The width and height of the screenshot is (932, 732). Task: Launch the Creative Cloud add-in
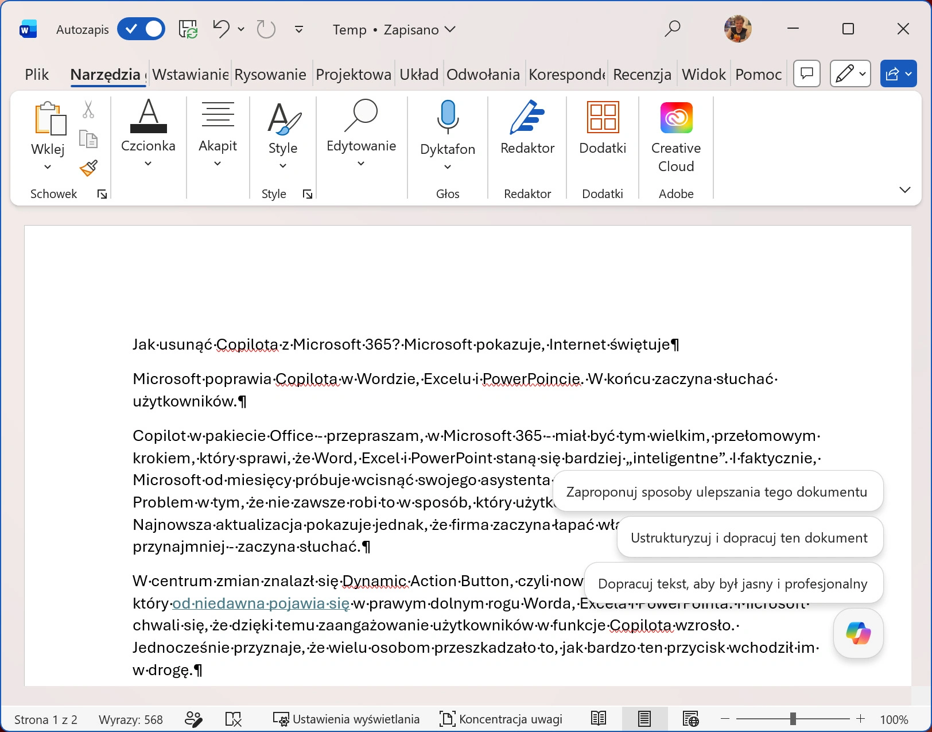tap(676, 137)
